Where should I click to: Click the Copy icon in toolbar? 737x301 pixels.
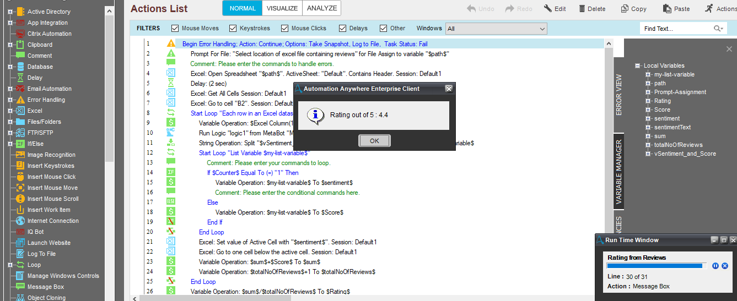625,9
